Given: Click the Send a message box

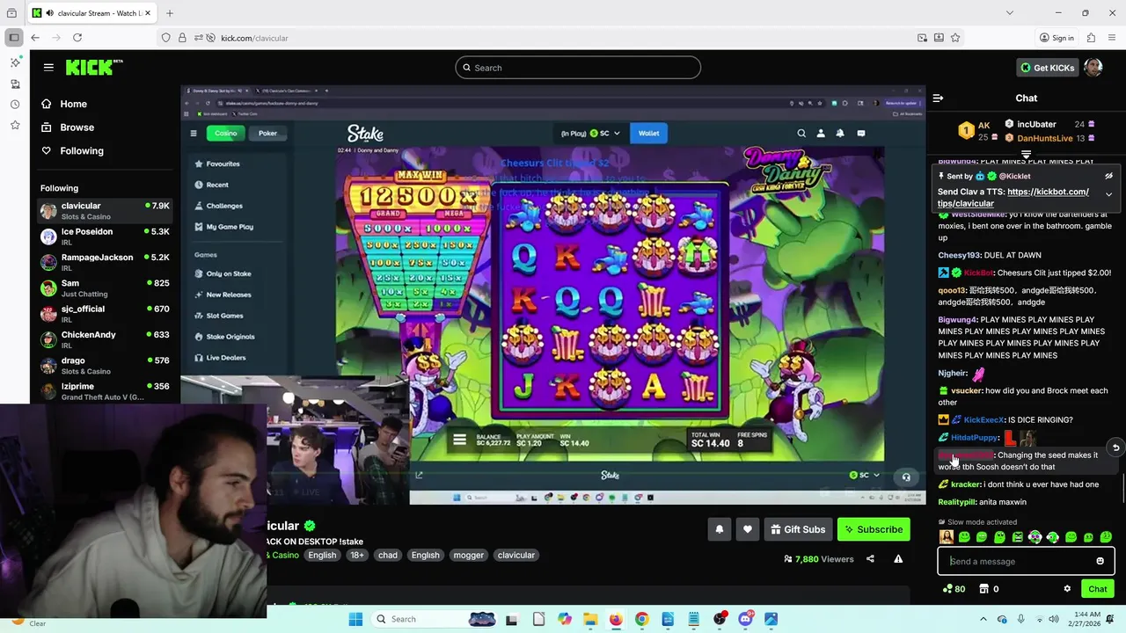Looking at the screenshot, I should 1026,561.
